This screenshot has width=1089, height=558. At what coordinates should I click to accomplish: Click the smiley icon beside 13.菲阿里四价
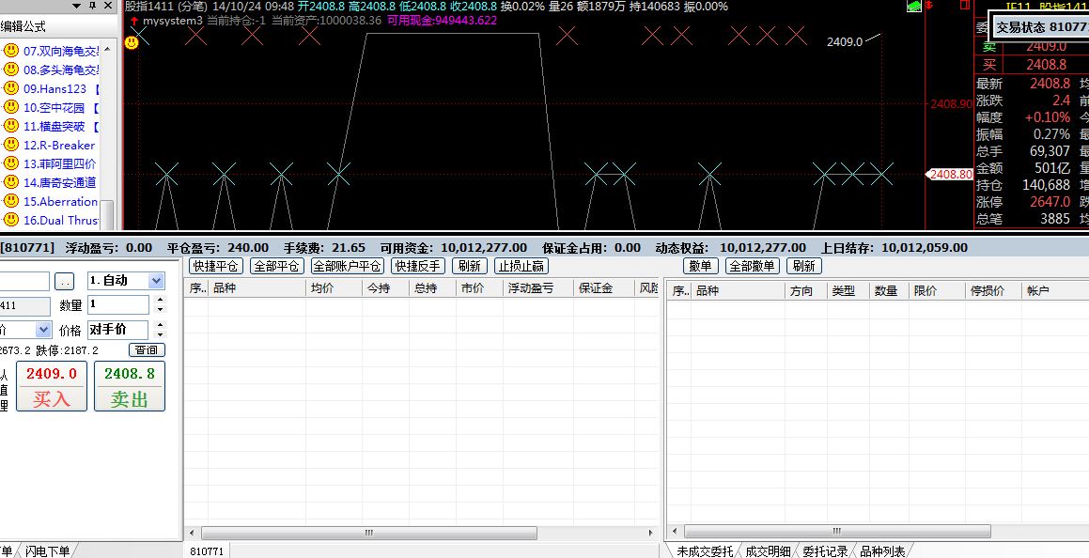[x=10, y=163]
